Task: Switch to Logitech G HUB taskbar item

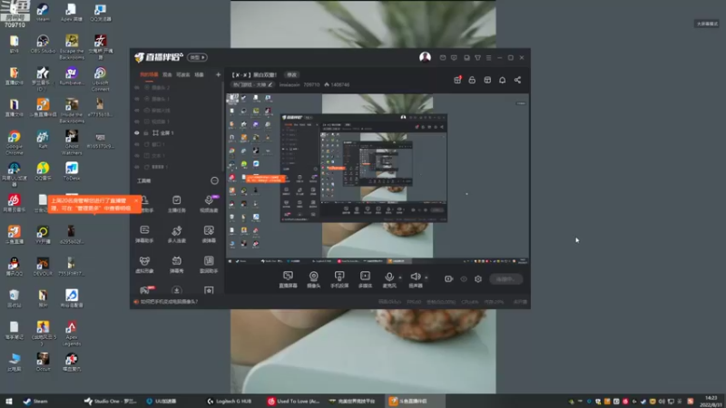Action: coord(230,401)
